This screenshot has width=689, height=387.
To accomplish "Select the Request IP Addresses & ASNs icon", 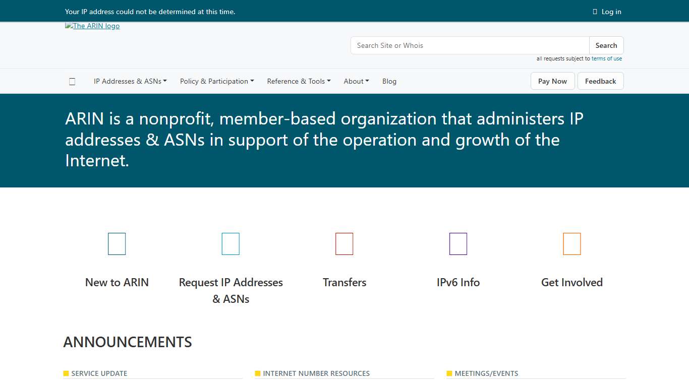I will (x=231, y=243).
